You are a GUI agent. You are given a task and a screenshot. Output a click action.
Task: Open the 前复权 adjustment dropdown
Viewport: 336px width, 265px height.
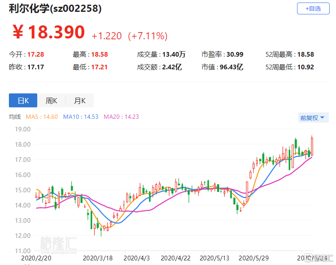click(x=313, y=117)
